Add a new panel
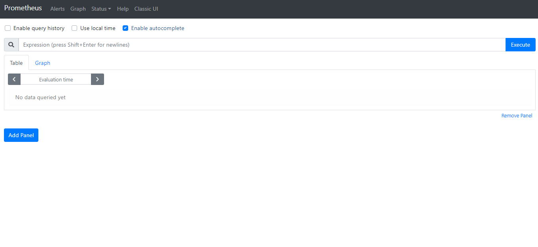This screenshot has height=247, width=538. pyautogui.click(x=21, y=135)
